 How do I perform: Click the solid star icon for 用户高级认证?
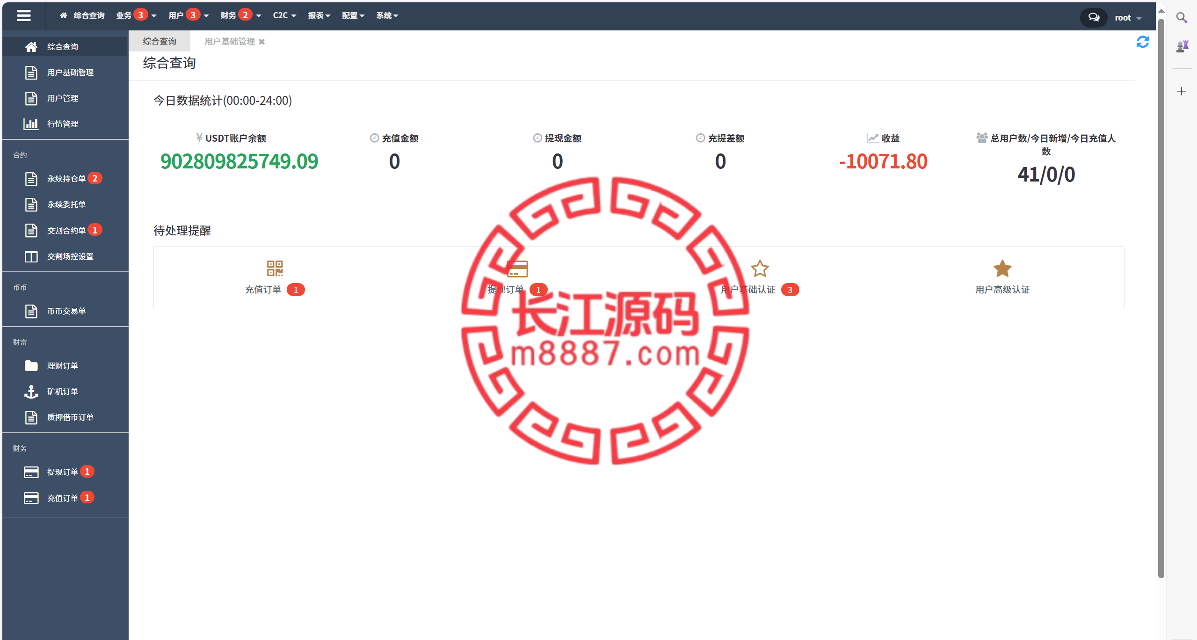[1002, 269]
